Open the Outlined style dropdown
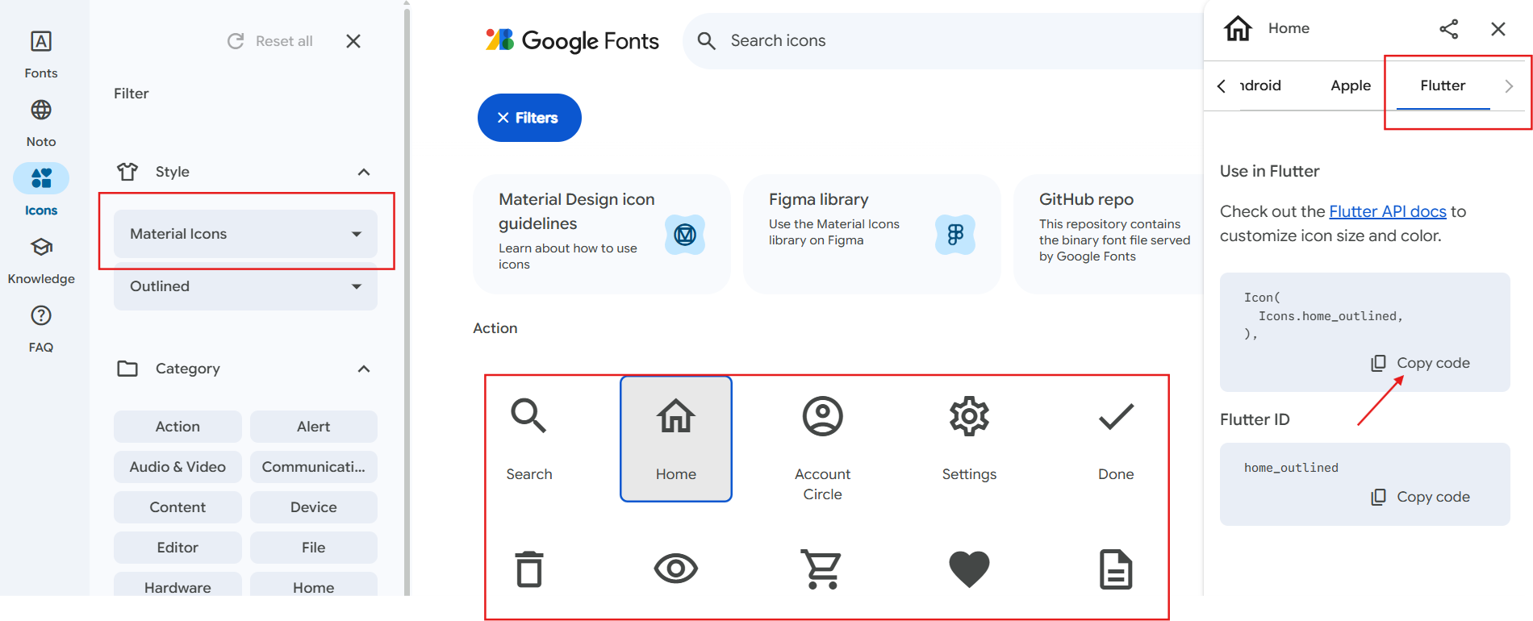Screen dimensions: 1533x621 (245, 286)
